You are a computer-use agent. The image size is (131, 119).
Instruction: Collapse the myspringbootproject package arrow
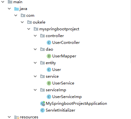coord(29,29)
